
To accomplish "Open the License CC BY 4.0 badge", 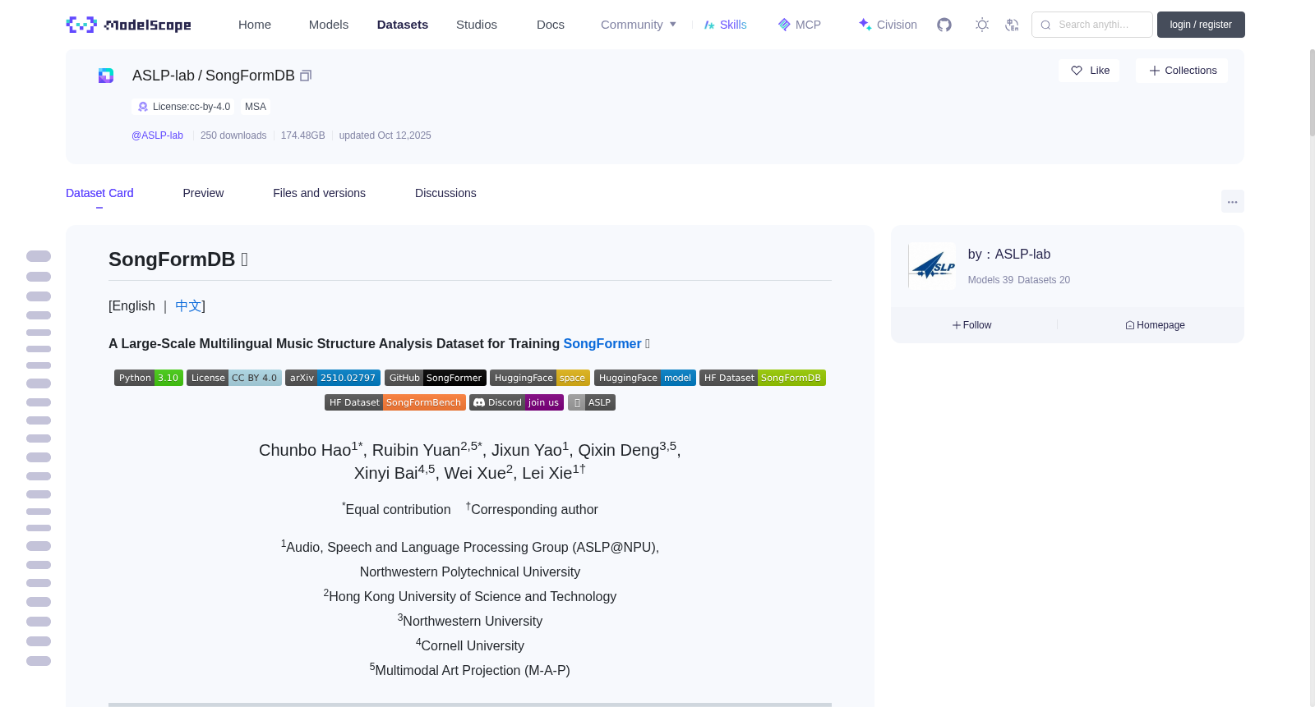I will tap(234, 378).
